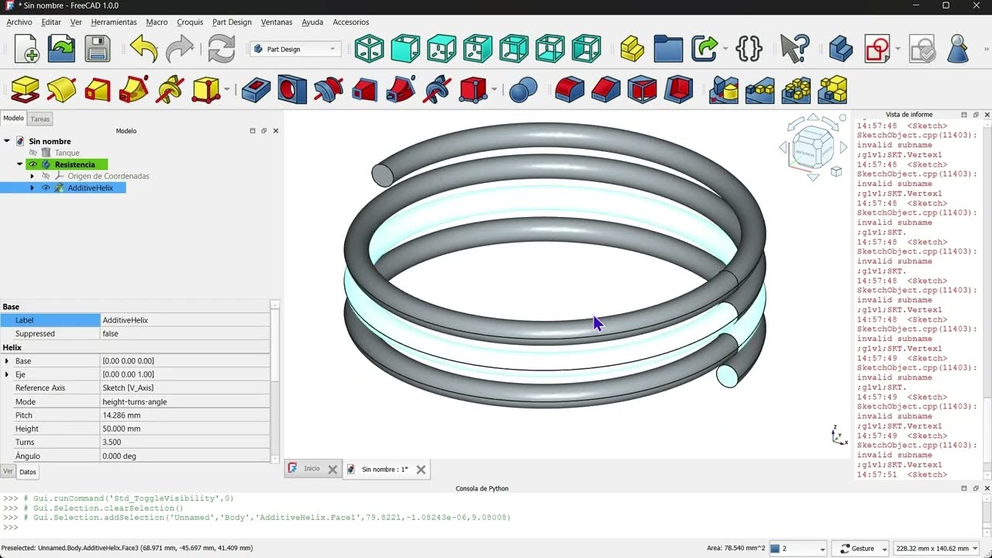Save the document with the floppy disk icon
992x558 pixels.
tap(98, 49)
